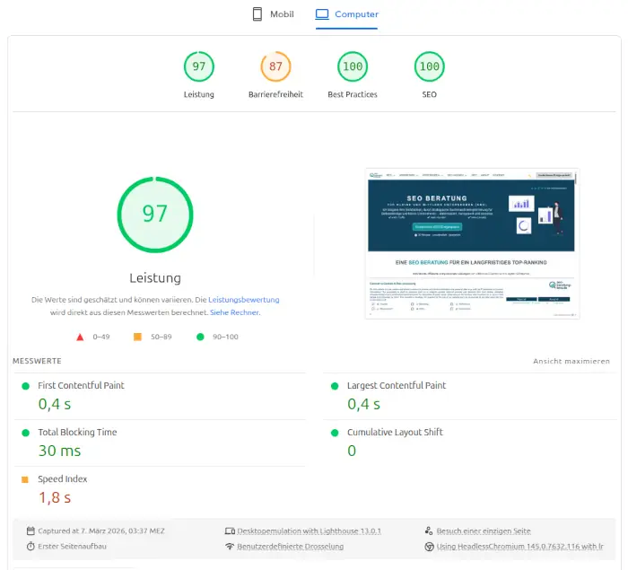Click the large Leistung 97 gauge
The width and height of the screenshot is (628, 570).
155,215
